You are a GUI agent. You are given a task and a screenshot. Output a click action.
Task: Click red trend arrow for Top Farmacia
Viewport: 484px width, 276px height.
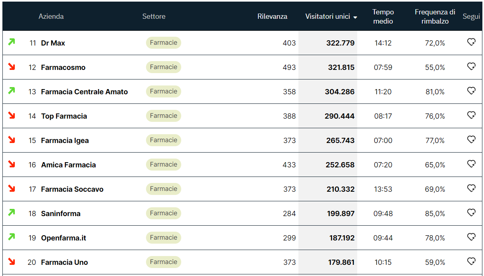pos(12,115)
